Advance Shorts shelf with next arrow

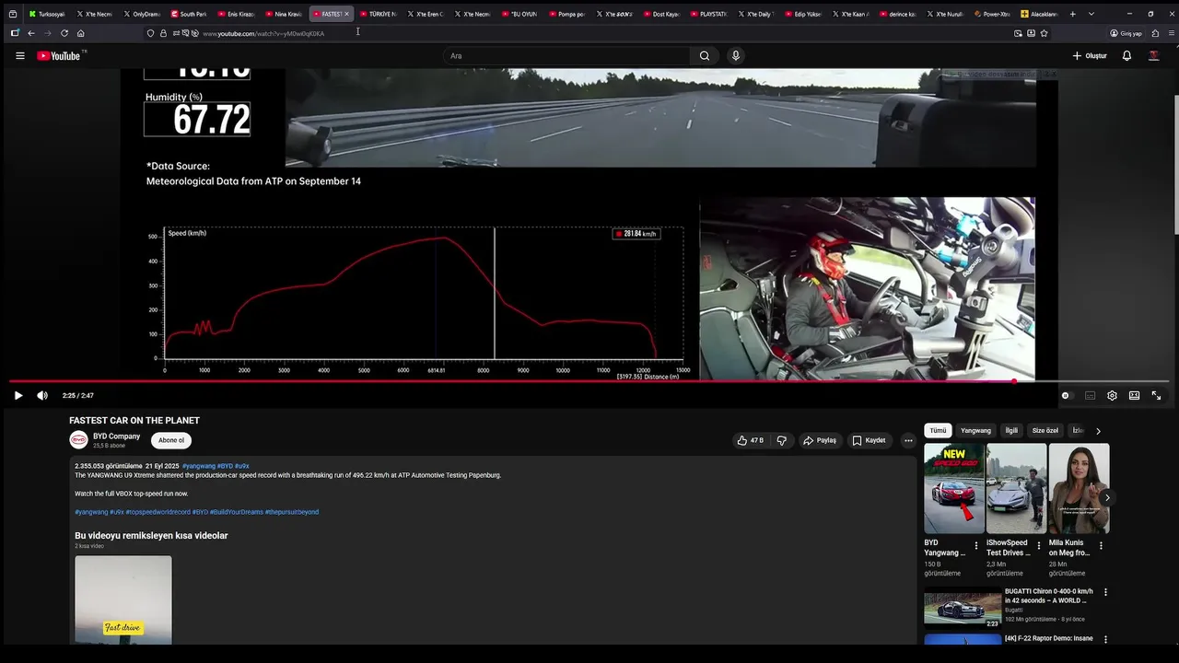(1107, 498)
